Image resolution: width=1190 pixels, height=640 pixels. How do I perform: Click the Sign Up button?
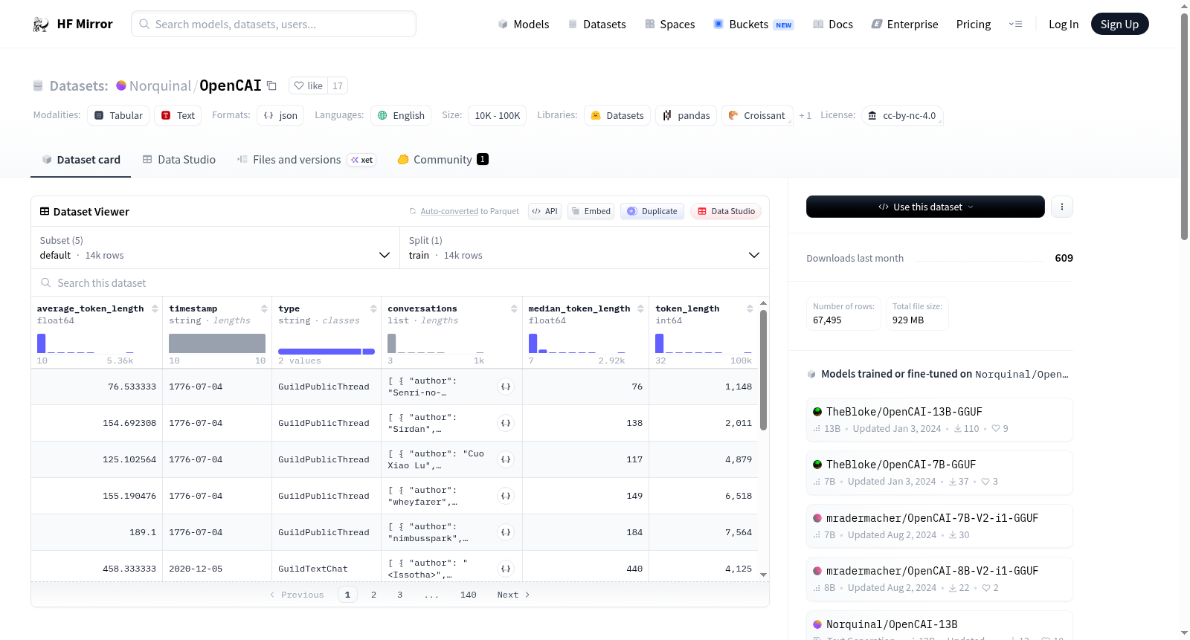point(1119,25)
